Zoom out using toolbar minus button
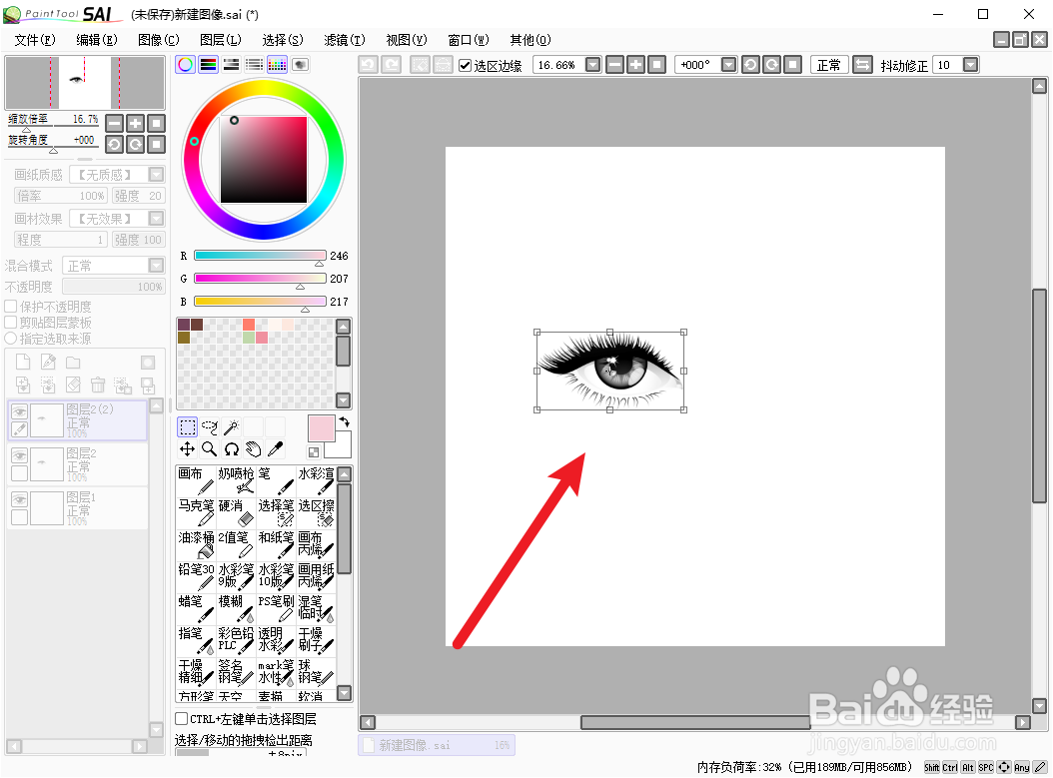This screenshot has width=1053, height=778. click(614, 65)
